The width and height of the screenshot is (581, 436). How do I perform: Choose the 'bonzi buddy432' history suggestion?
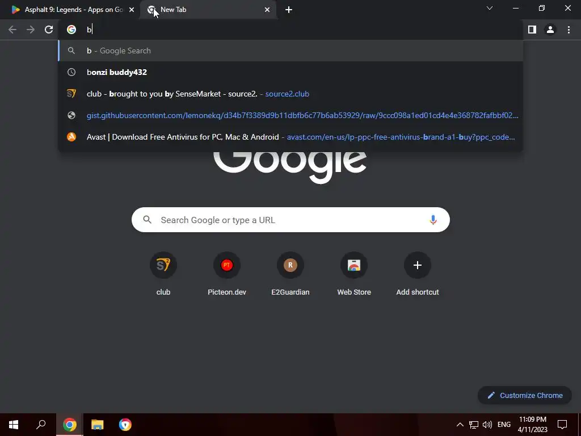(x=290, y=72)
